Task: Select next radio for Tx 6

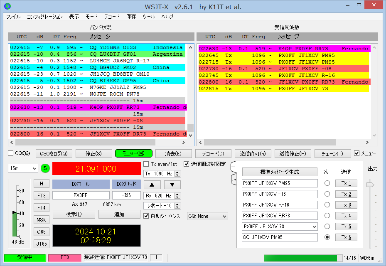Action: coord(327,237)
